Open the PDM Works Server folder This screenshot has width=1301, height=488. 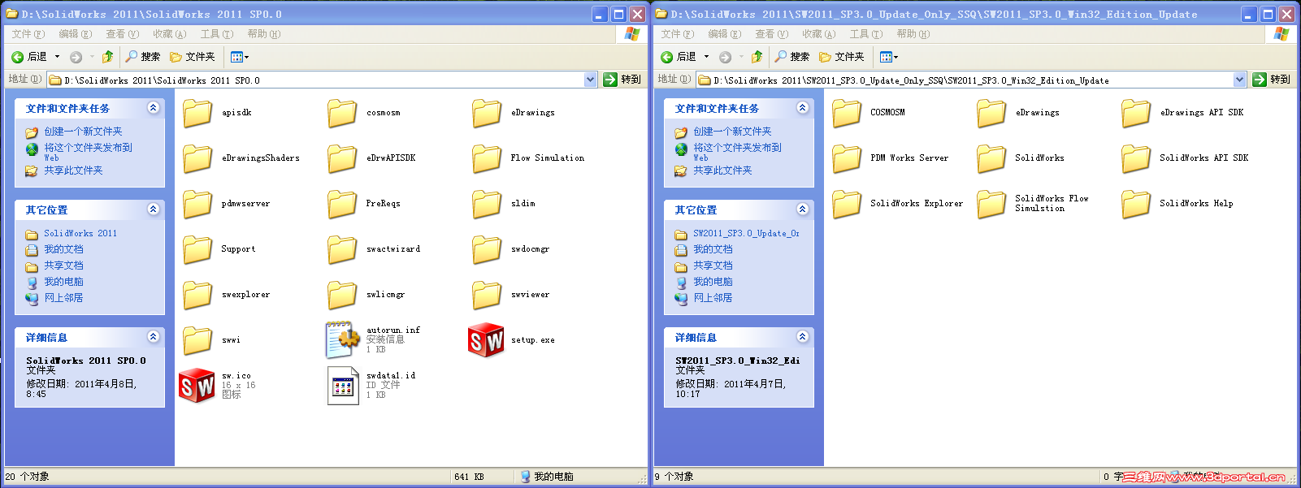(847, 158)
